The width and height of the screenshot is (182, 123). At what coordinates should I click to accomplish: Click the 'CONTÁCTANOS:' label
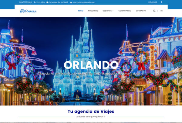[x=25, y=2]
